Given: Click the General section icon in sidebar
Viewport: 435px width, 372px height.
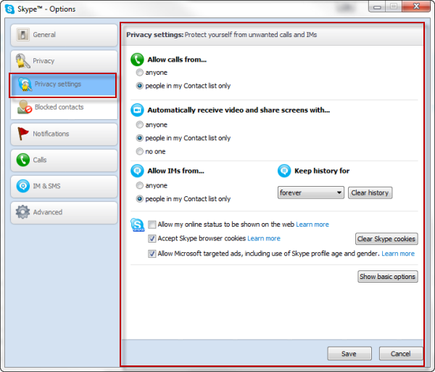Looking at the screenshot, I should [x=22, y=35].
